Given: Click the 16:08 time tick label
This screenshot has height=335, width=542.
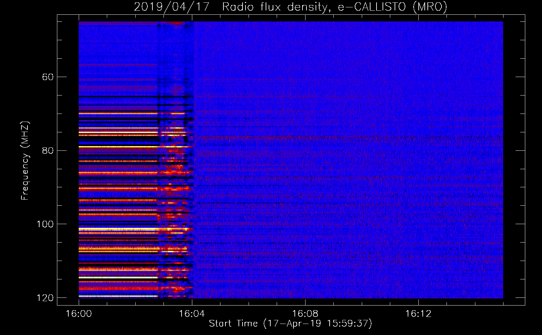Looking at the screenshot, I should 305,314.
